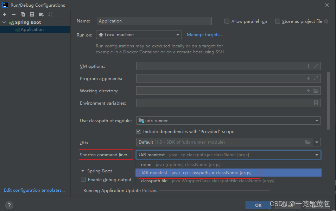
Task: Close the Run/Debug Configurations dialog
Action: pyautogui.click(x=327, y=5)
